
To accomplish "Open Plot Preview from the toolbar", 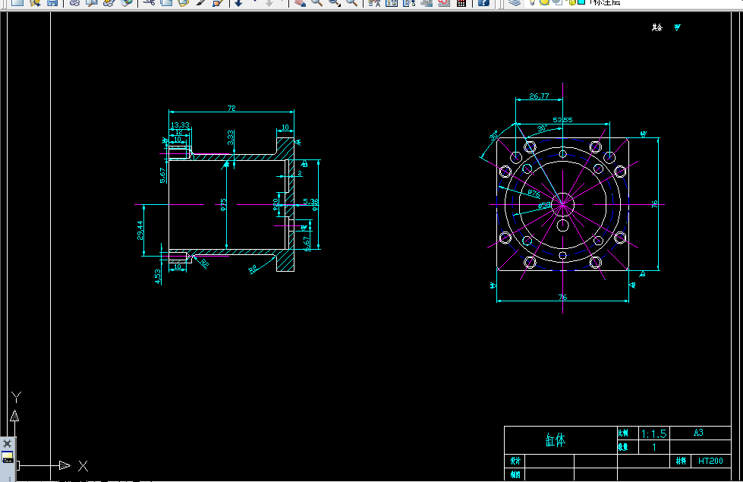I will click(92, 2).
